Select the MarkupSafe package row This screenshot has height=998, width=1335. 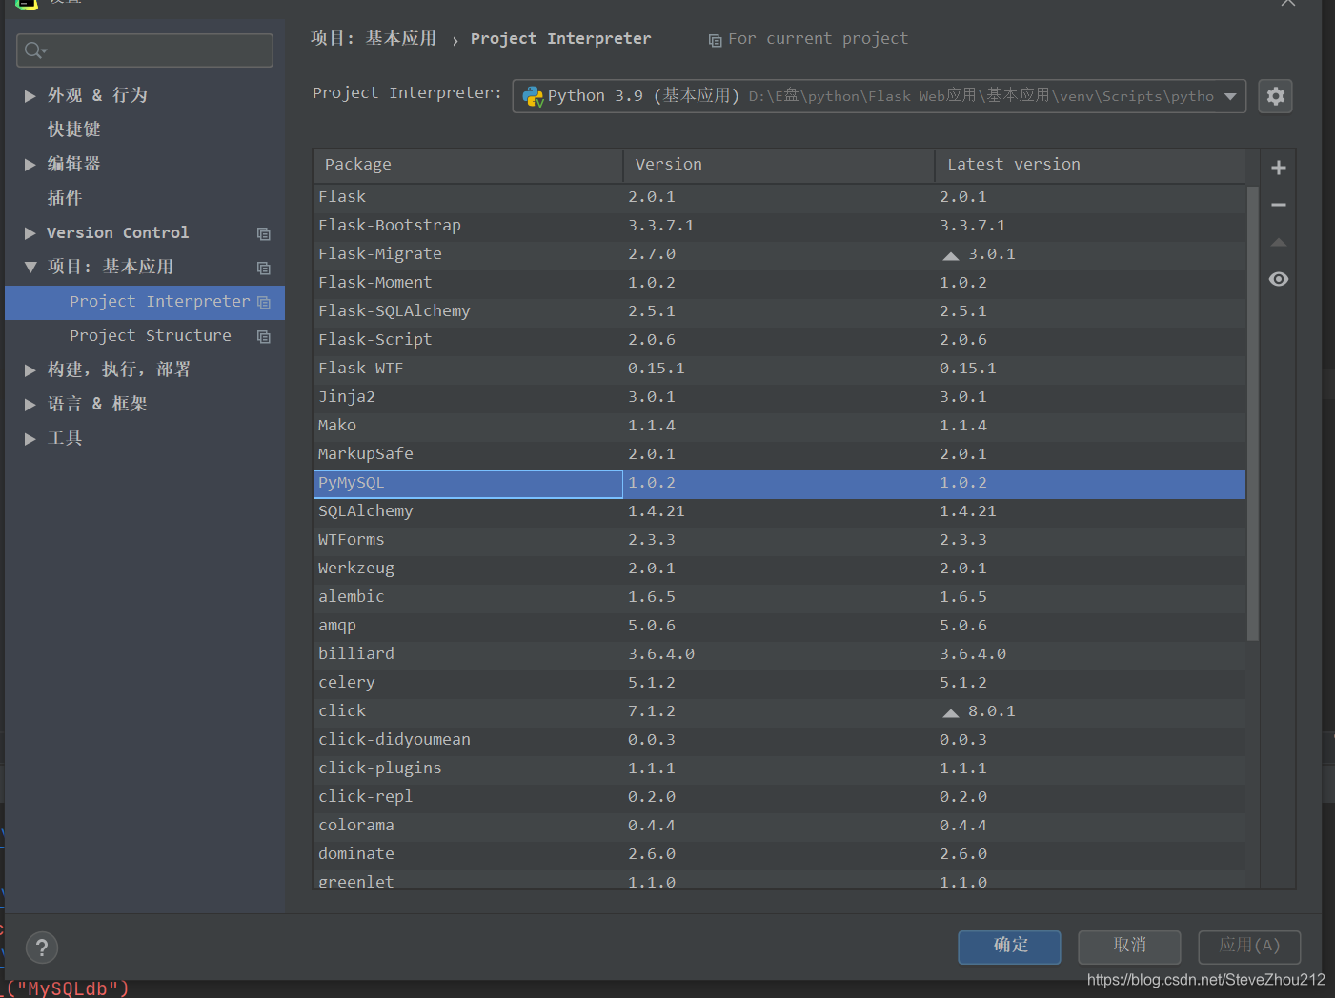pos(779,454)
